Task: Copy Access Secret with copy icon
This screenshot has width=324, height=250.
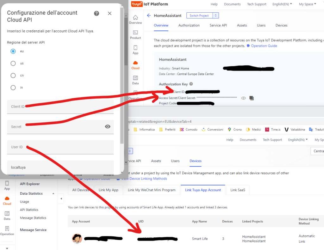Action: point(252,98)
